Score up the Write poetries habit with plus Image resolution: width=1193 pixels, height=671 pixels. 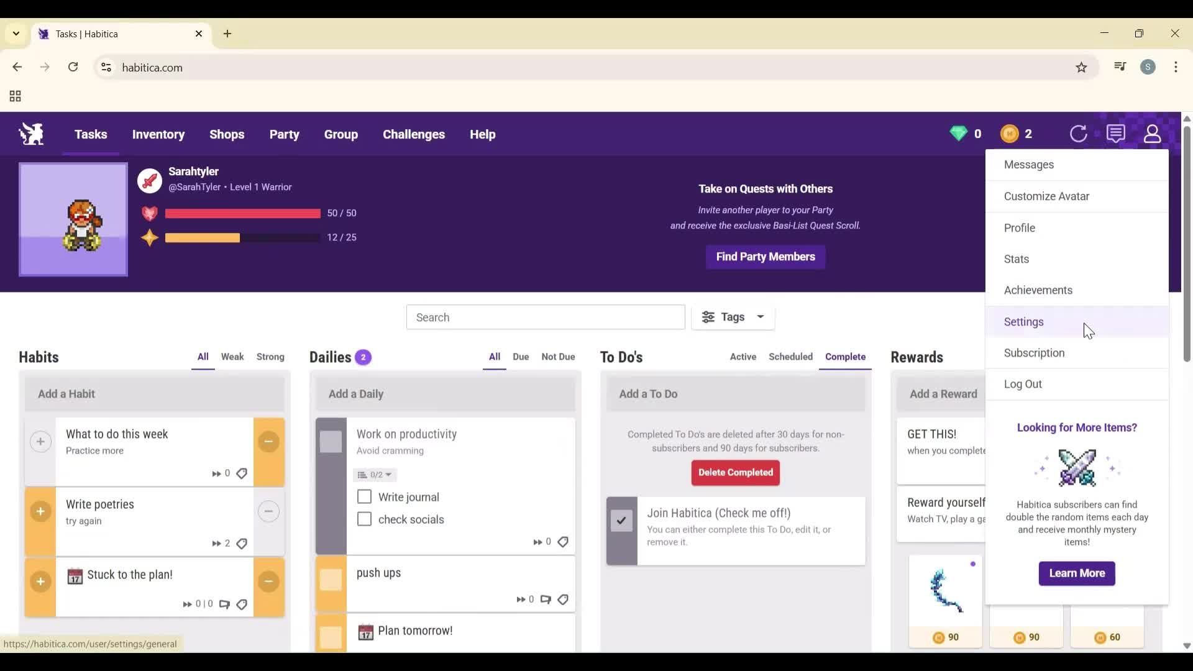40,512
